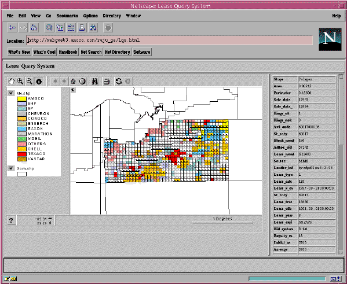Click Net Search button
Viewport: 347px width, 284px height.
point(91,52)
